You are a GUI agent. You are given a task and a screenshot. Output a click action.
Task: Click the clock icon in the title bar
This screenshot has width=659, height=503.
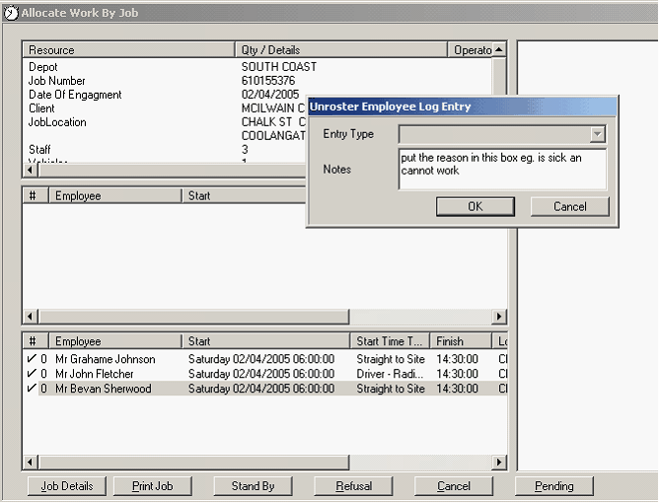11,13
